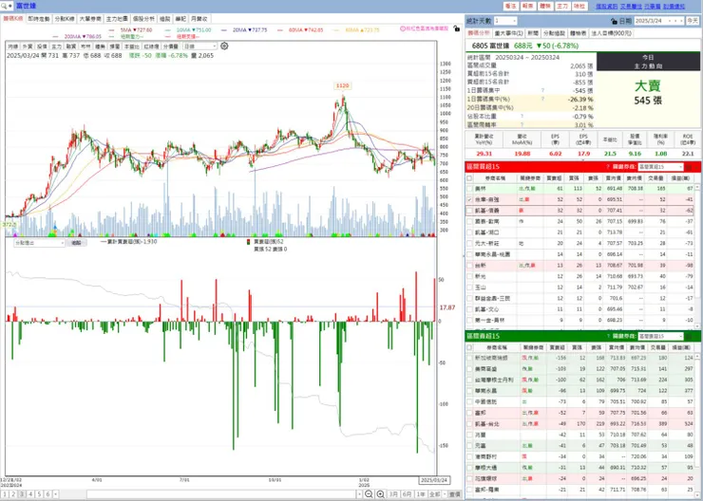Click the 富世達 stock name link
This screenshot has height=501, width=703.
click(x=27, y=6)
